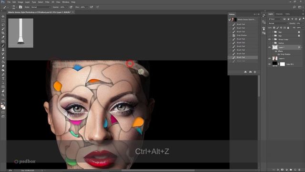Collapse Layer 7 effects list arrow
305x172 pixels.
click(301, 47)
